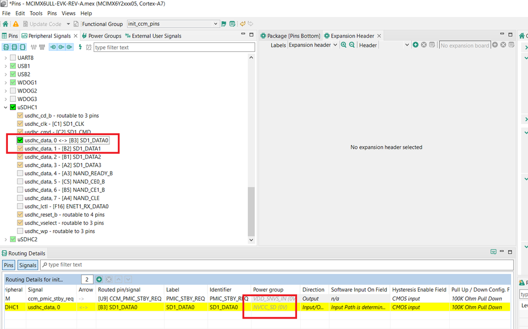This screenshot has width=528, height=329.
Task: Check the usdhc_lctl ENET1_RX_DATA0 checkbox
Action: click(x=20, y=206)
